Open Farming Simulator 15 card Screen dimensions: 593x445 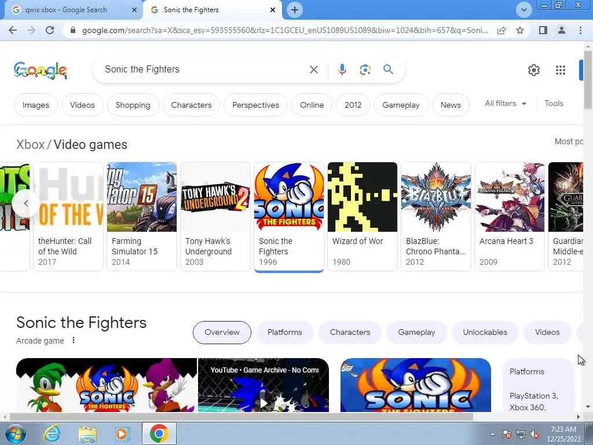[x=142, y=216]
